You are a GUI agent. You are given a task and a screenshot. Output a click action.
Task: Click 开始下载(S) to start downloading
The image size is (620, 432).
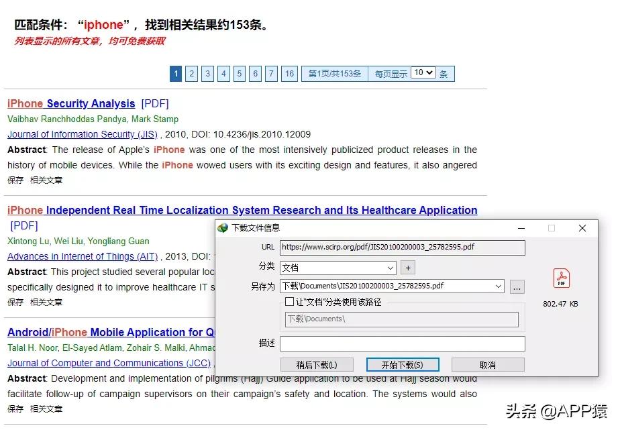tap(402, 364)
